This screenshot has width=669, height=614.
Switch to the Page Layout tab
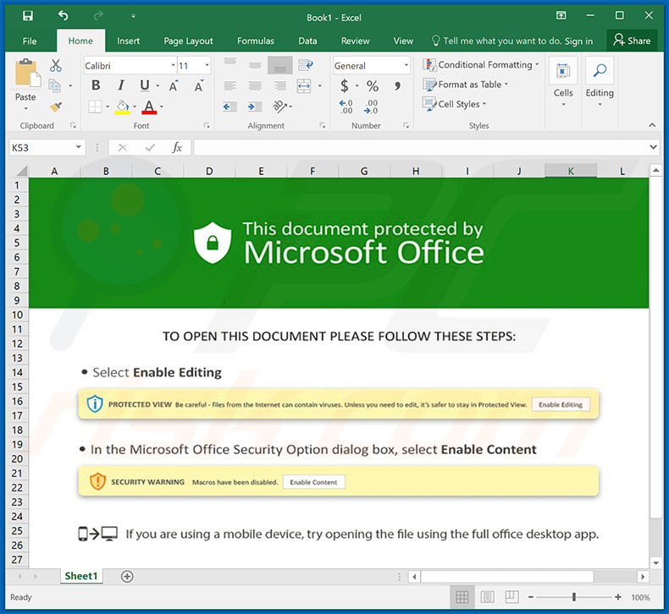pos(188,41)
